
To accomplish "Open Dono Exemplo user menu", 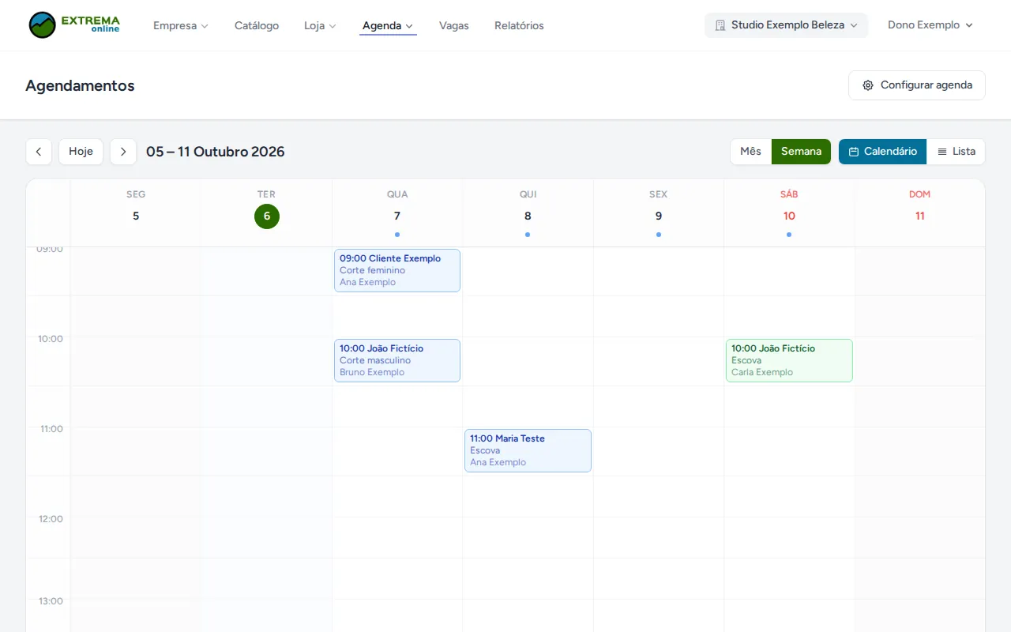I will [930, 25].
